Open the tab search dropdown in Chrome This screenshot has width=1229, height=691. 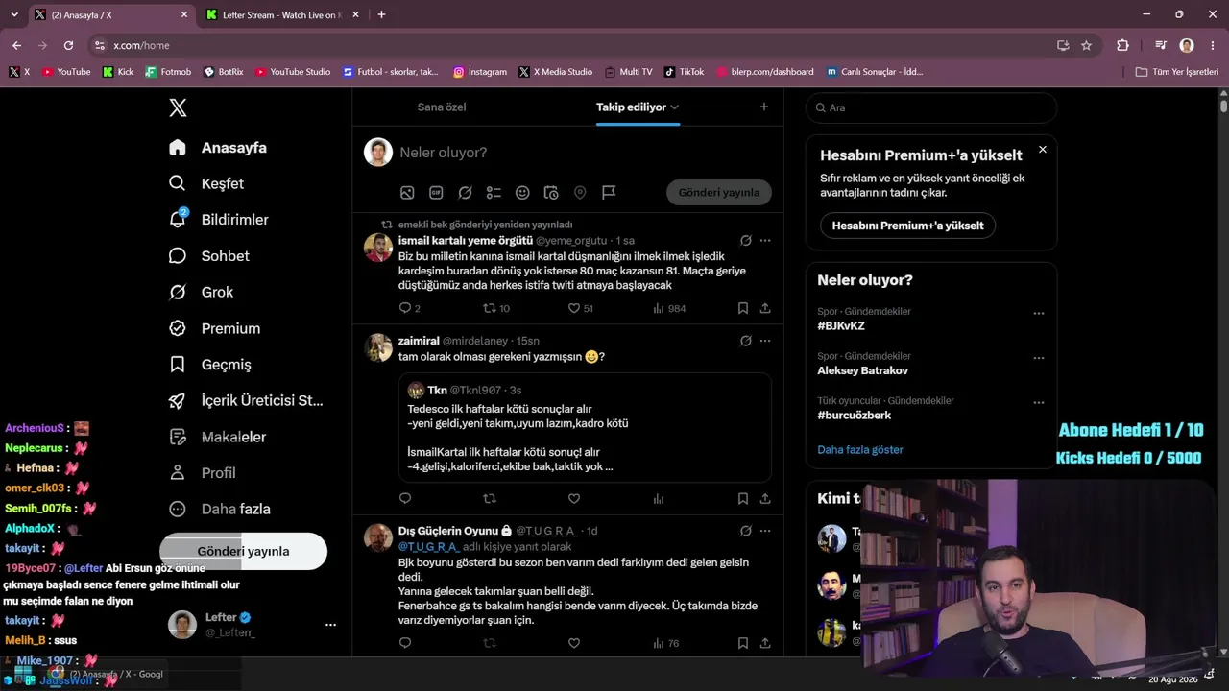[x=14, y=15]
